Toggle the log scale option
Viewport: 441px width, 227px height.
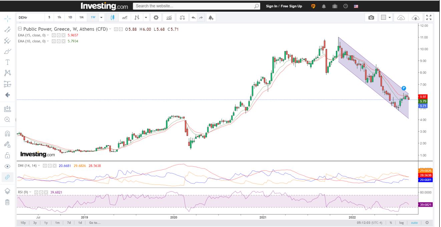point(401,223)
